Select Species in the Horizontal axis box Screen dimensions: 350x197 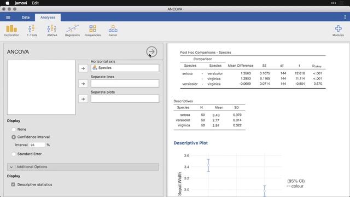pyautogui.click(x=125, y=68)
